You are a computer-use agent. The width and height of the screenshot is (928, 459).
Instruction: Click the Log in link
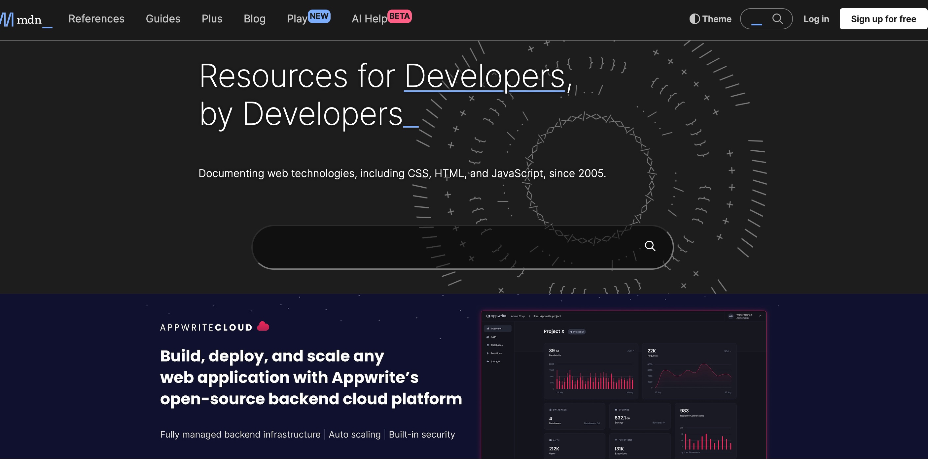point(816,19)
